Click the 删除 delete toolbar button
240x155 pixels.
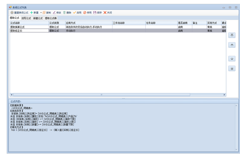pyautogui.click(x=67, y=13)
